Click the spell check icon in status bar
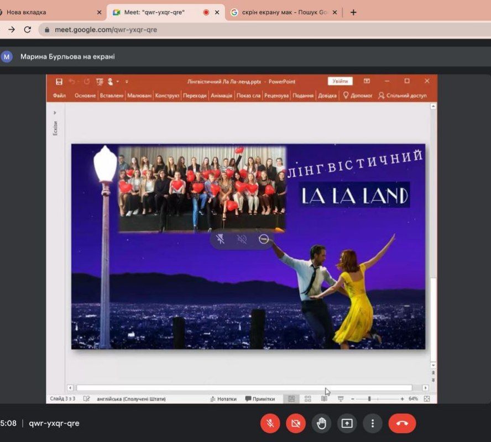This screenshot has height=442, width=491. click(x=86, y=399)
